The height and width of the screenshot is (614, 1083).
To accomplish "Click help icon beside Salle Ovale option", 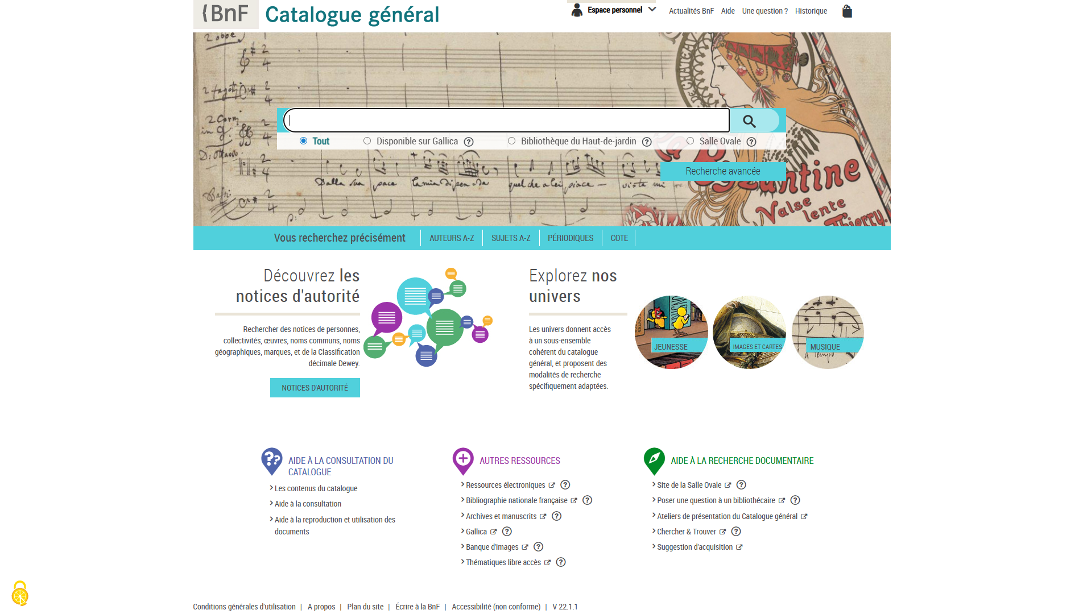I will coord(751,142).
